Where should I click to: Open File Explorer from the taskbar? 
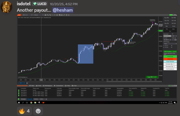(x=35, y=103)
